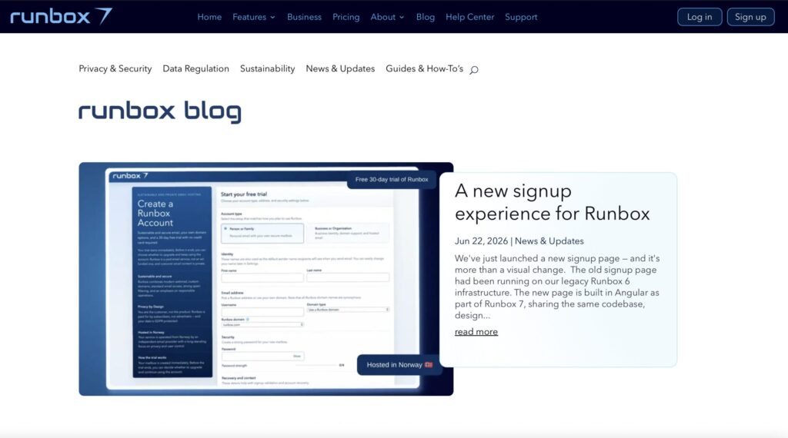Open the 'A new signup experience' article title
This screenshot has height=438, width=788.
(x=552, y=202)
